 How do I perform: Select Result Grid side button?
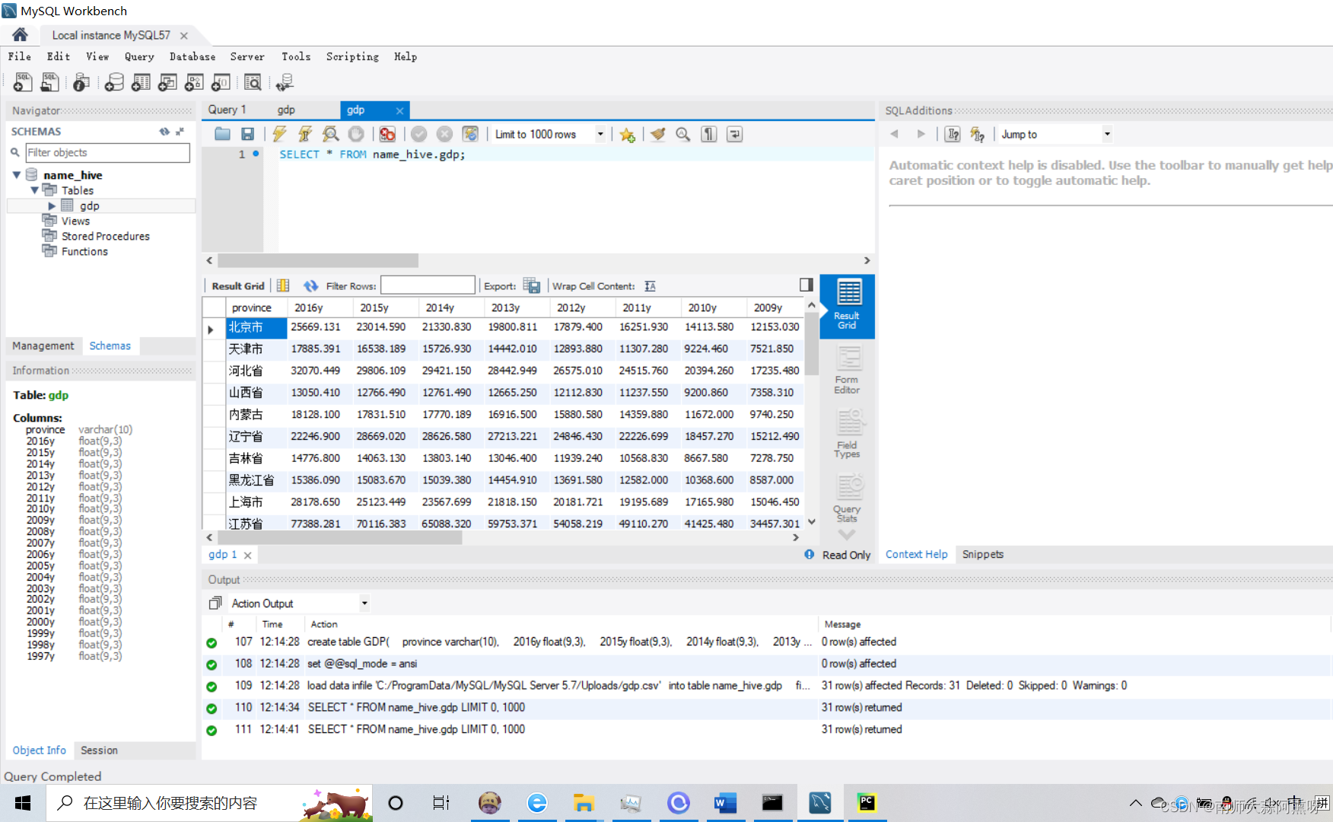[x=847, y=306]
